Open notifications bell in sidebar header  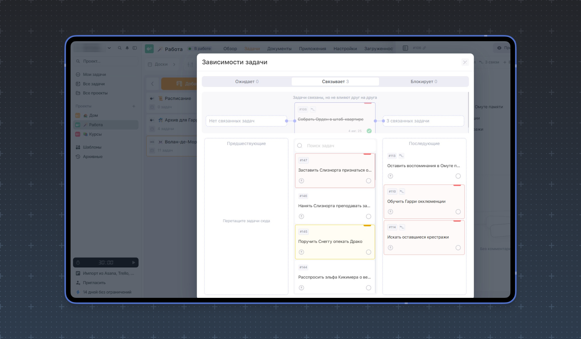[x=127, y=48]
